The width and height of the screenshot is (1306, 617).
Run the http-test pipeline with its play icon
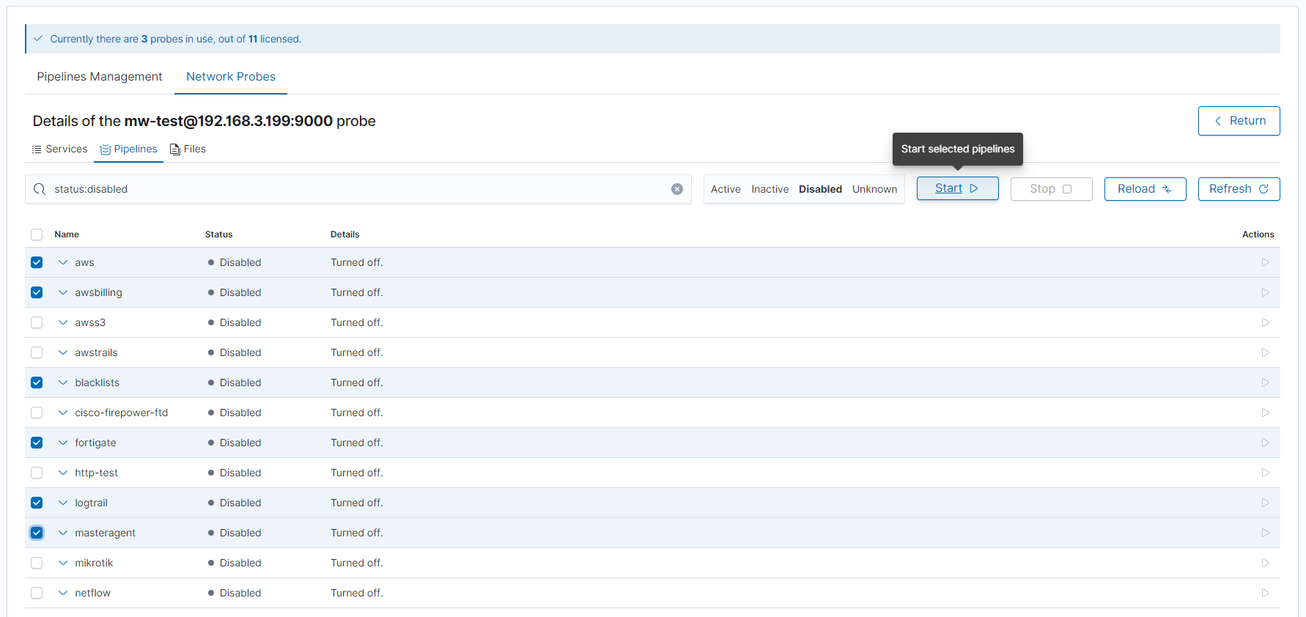[1265, 473]
